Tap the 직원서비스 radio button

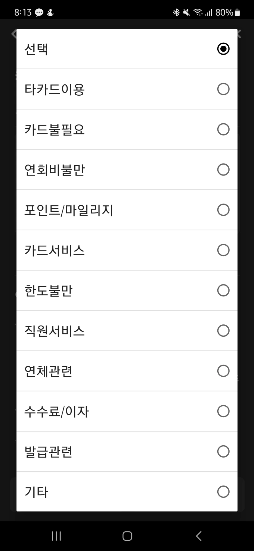pos(223,331)
